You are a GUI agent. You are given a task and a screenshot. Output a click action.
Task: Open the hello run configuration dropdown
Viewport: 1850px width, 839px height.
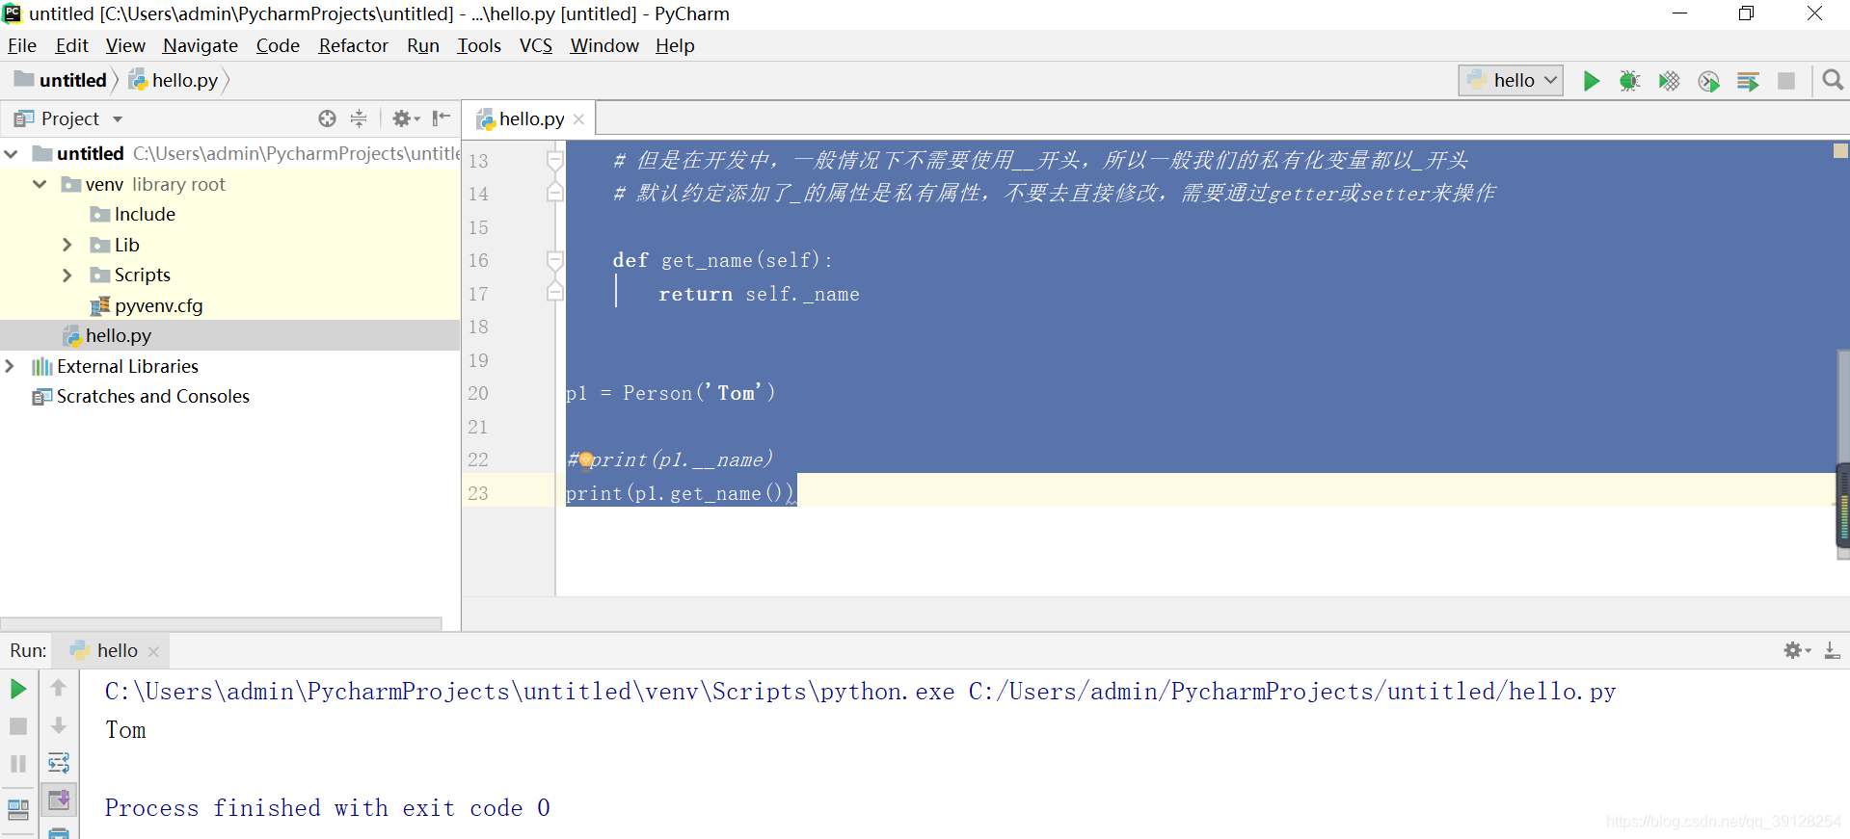(1511, 81)
